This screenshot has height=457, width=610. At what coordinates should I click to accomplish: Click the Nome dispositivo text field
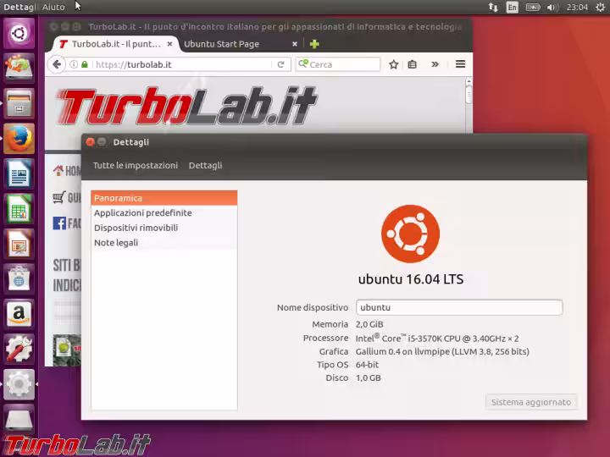(x=459, y=307)
